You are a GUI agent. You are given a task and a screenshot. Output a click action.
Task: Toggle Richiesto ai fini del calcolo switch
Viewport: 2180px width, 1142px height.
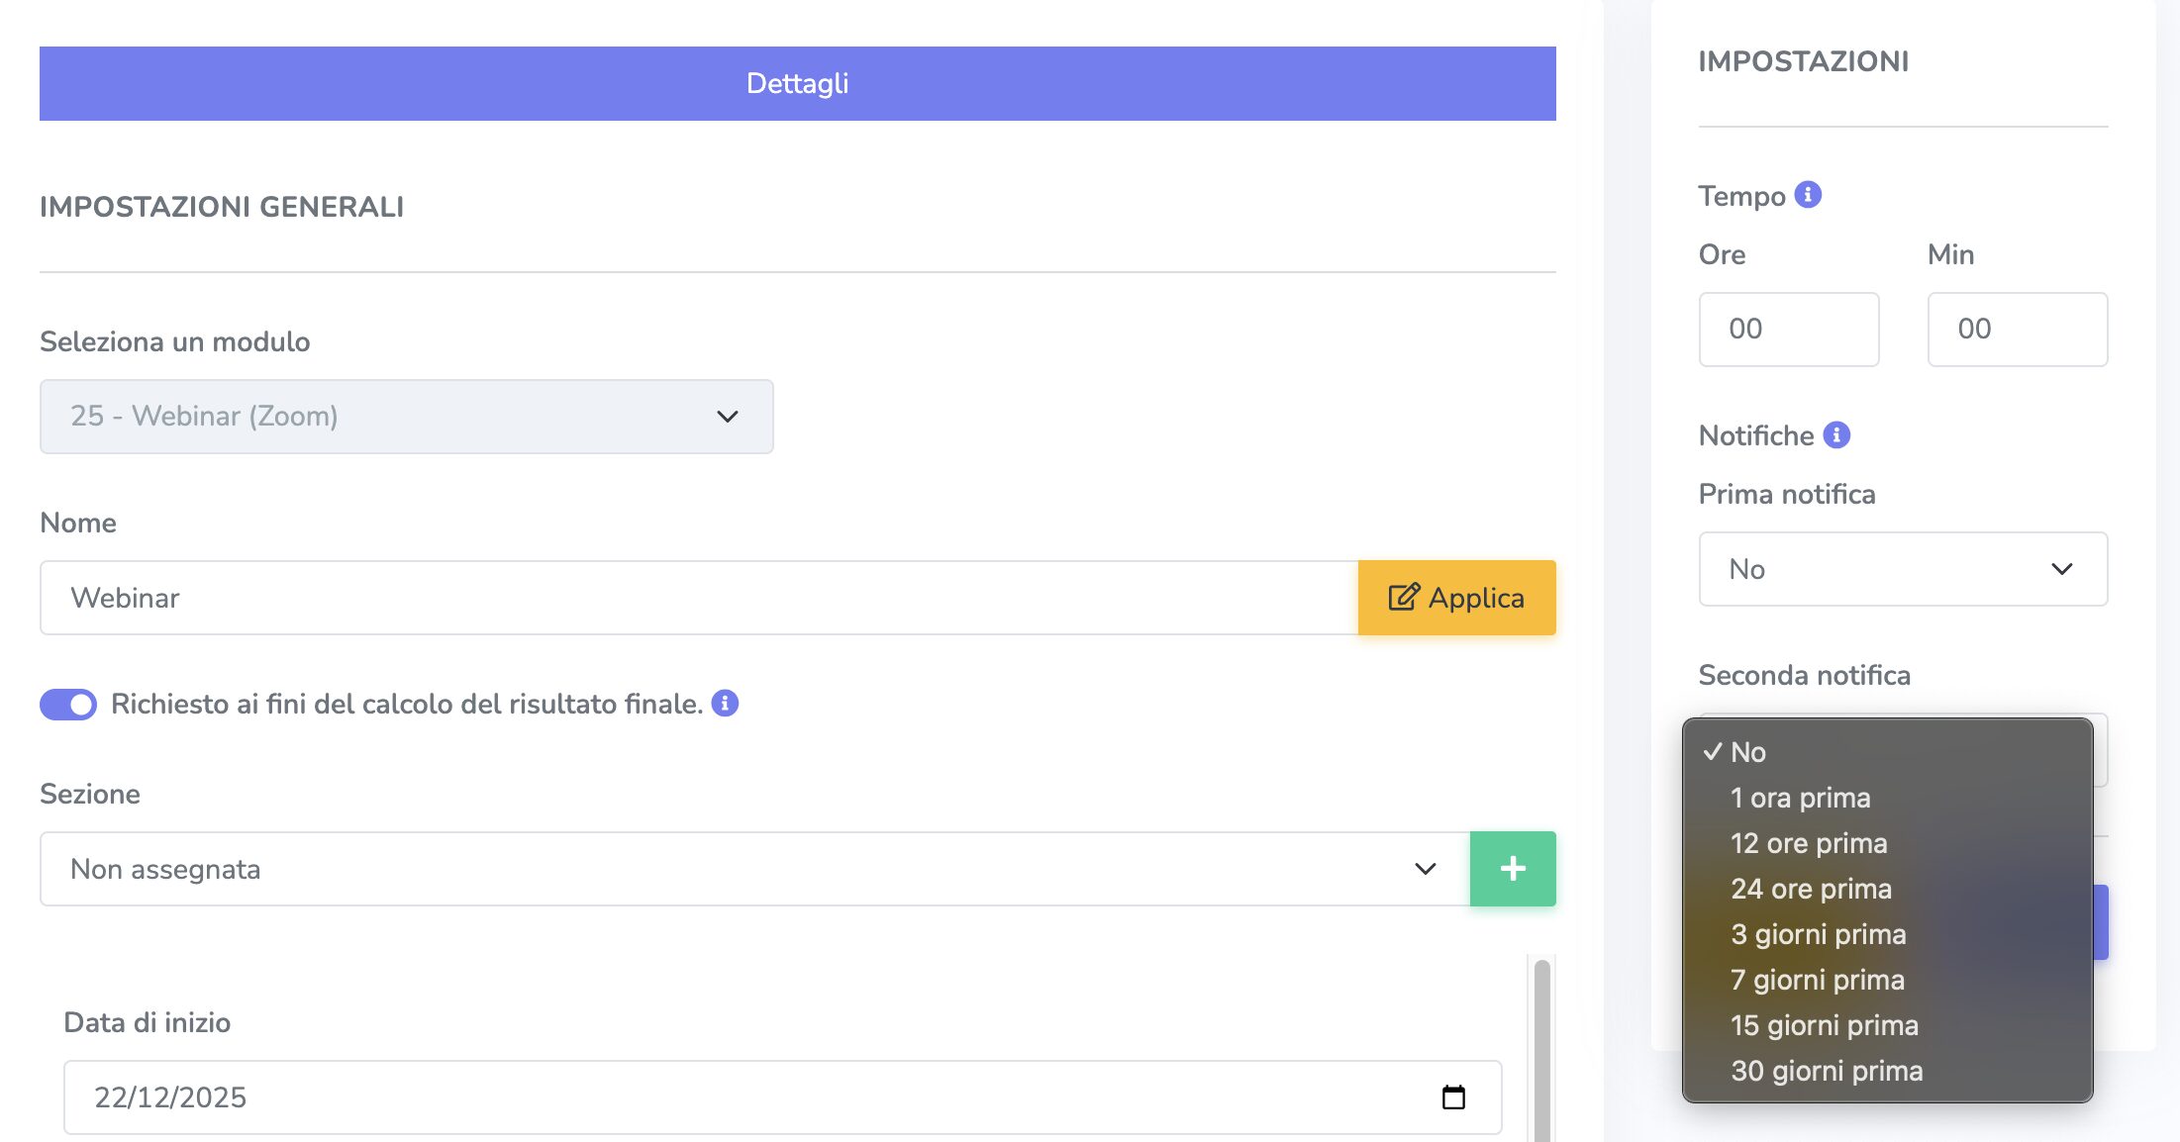[68, 705]
